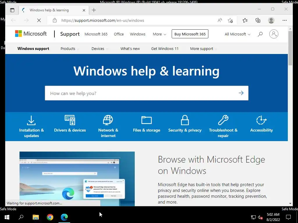
Task: Launch File Explorer from taskbar
Action: pyautogui.click(x=36, y=217)
